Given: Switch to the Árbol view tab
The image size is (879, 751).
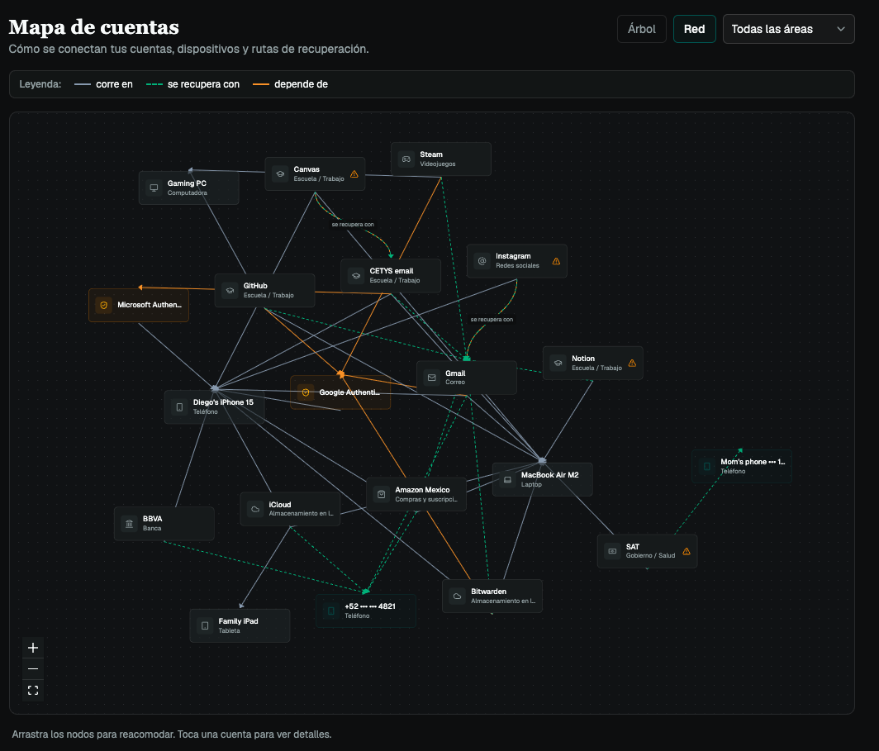Looking at the screenshot, I should coord(641,29).
